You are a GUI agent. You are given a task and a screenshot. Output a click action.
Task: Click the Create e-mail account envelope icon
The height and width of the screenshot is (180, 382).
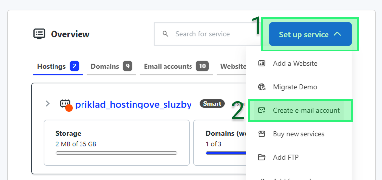point(262,110)
